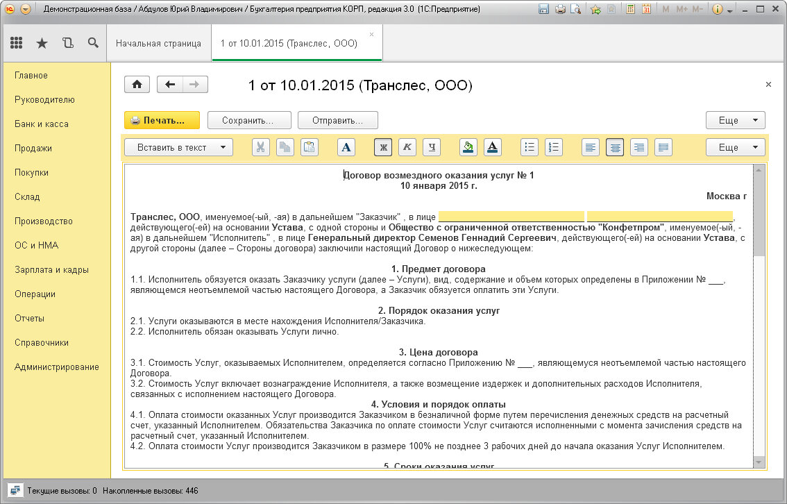This screenshot has height=504, width=787.
Task: Open history icon in tool panel
Action: pos(68,43)
